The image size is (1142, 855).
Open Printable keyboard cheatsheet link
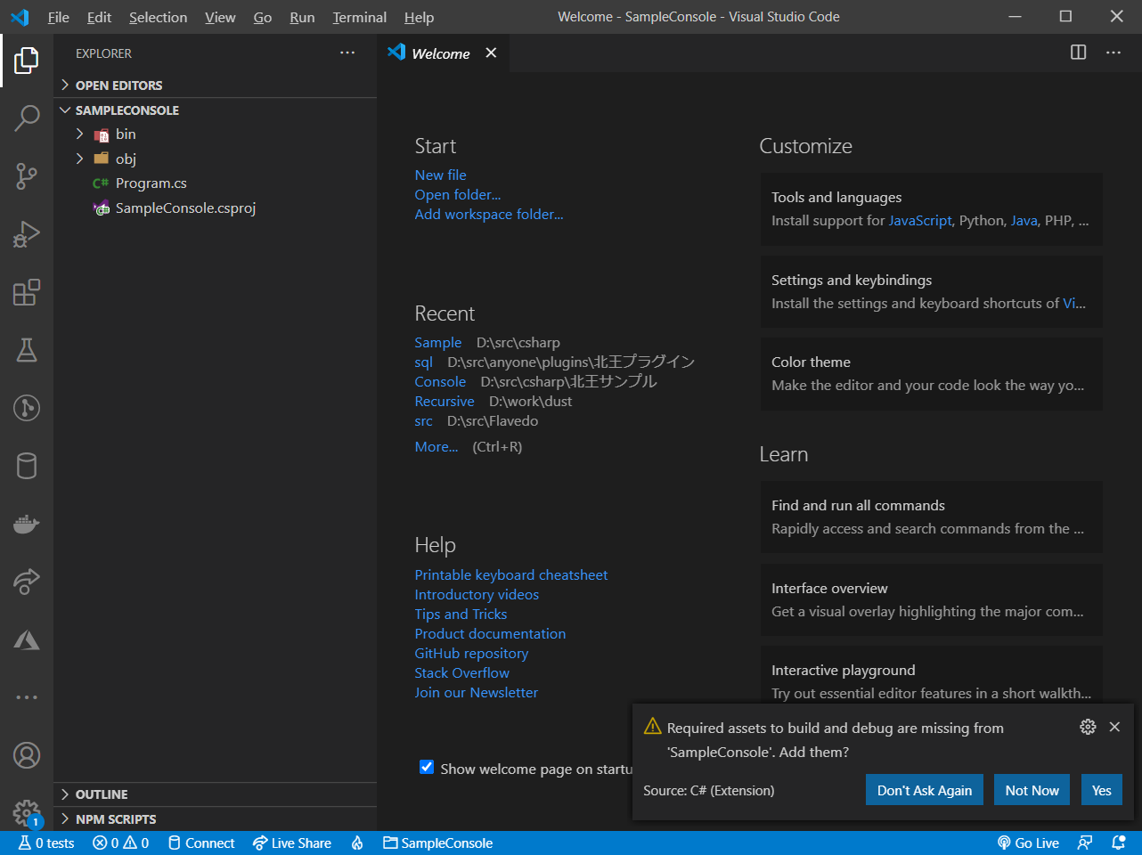point(511,574)
